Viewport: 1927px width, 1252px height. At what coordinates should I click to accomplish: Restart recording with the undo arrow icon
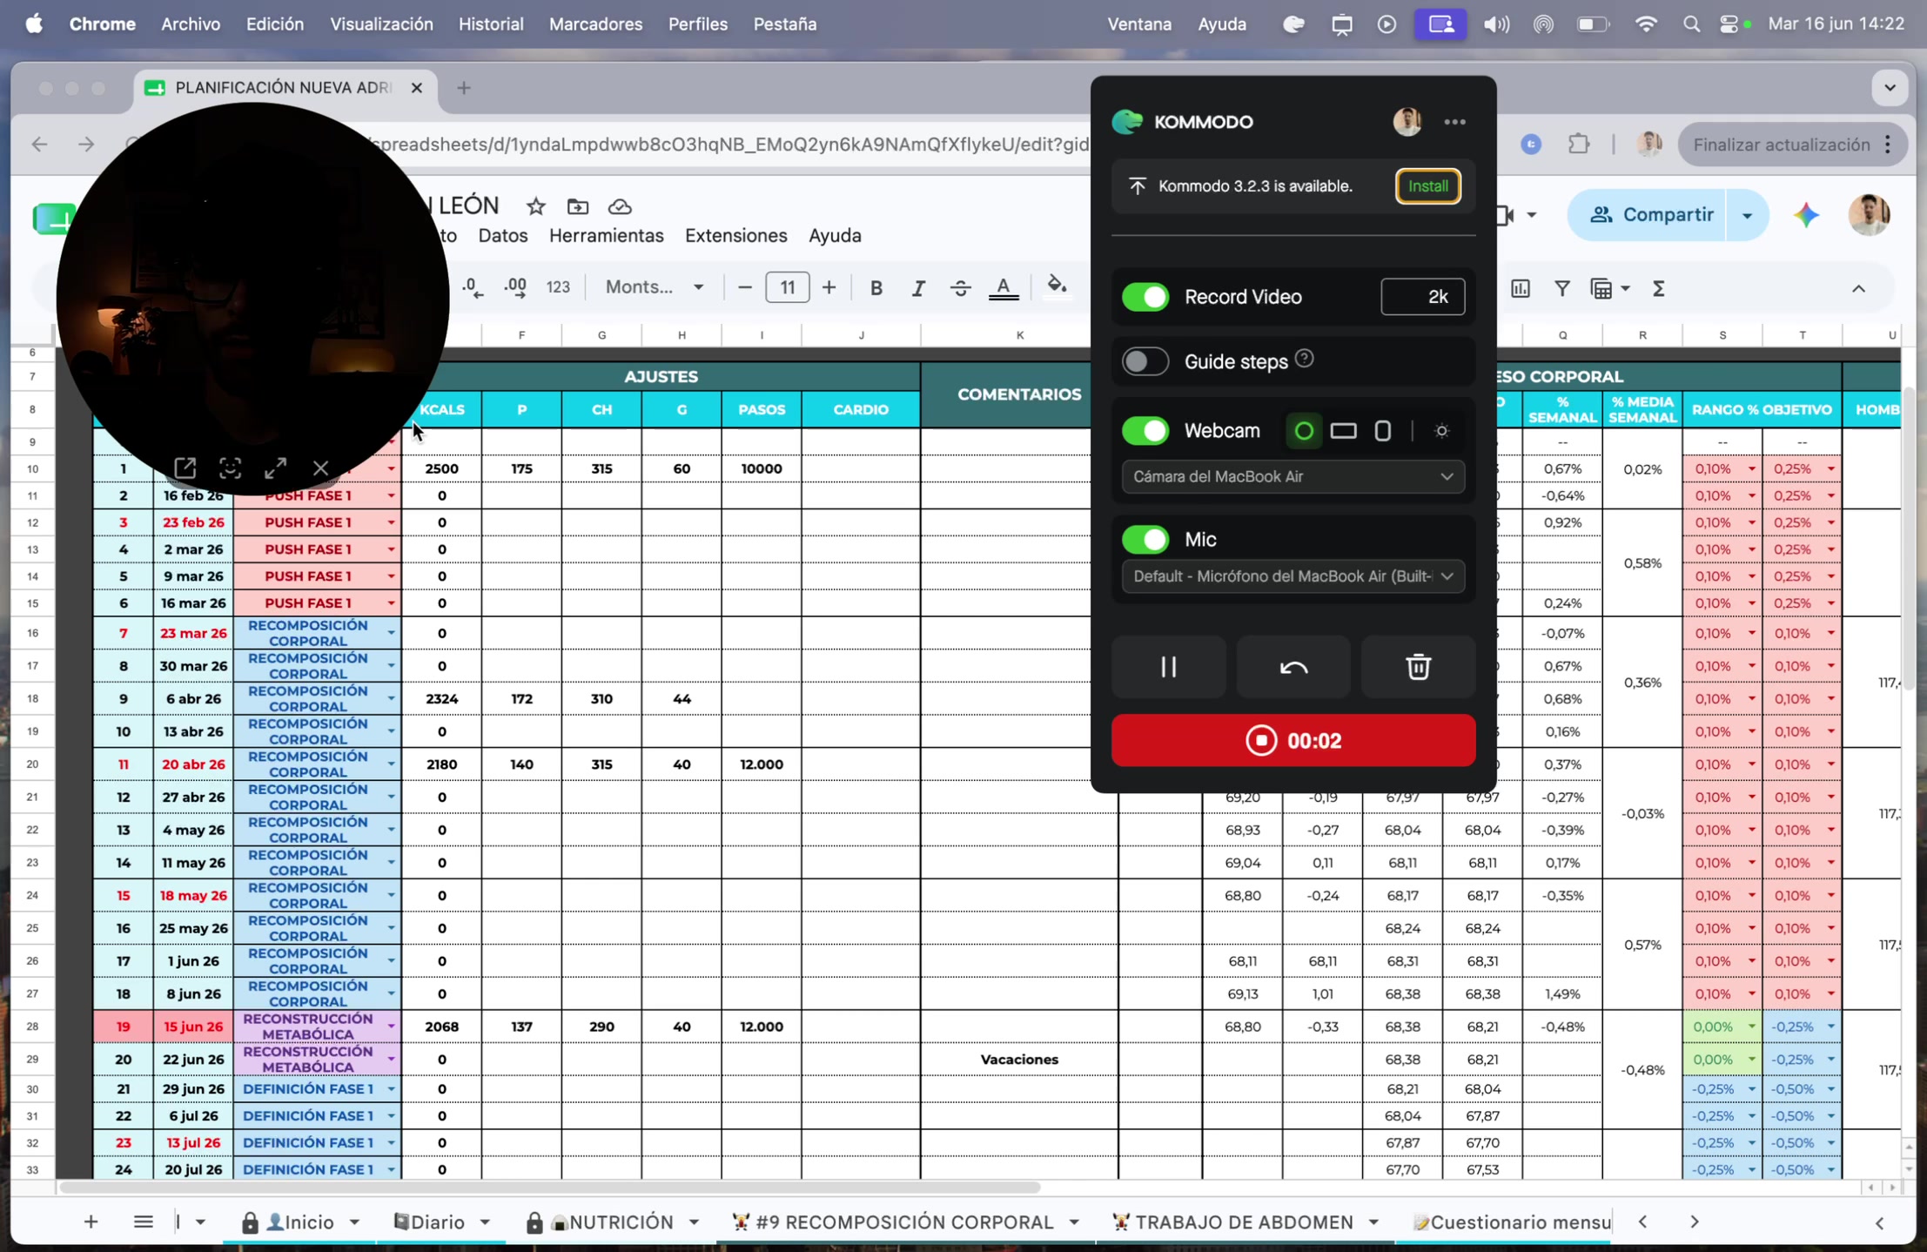[x=1293, y=667]
